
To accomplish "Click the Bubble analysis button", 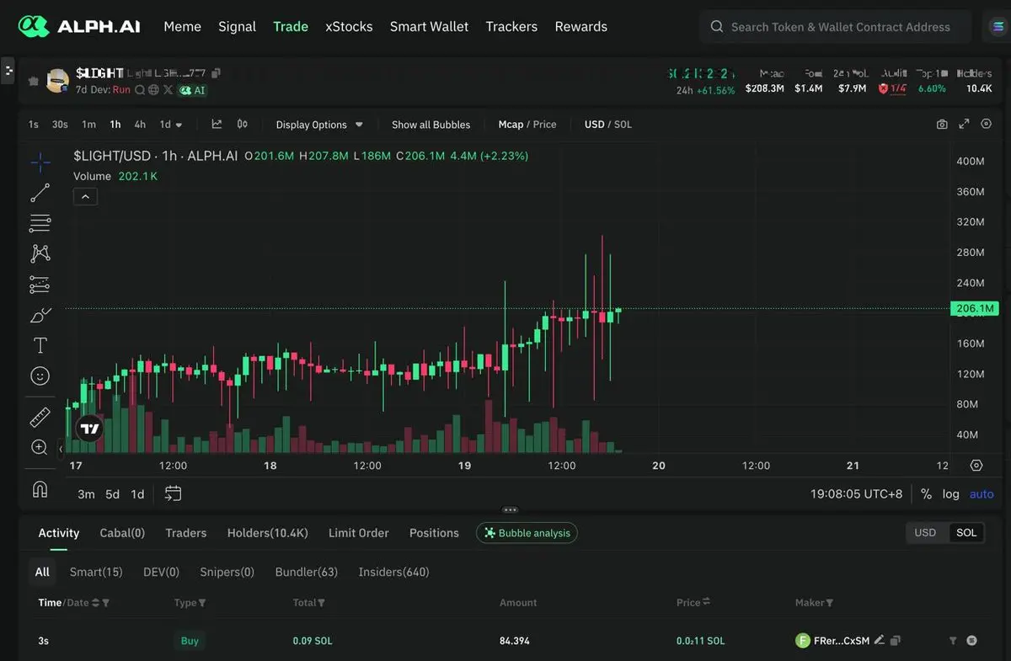I will pos(527,533).
